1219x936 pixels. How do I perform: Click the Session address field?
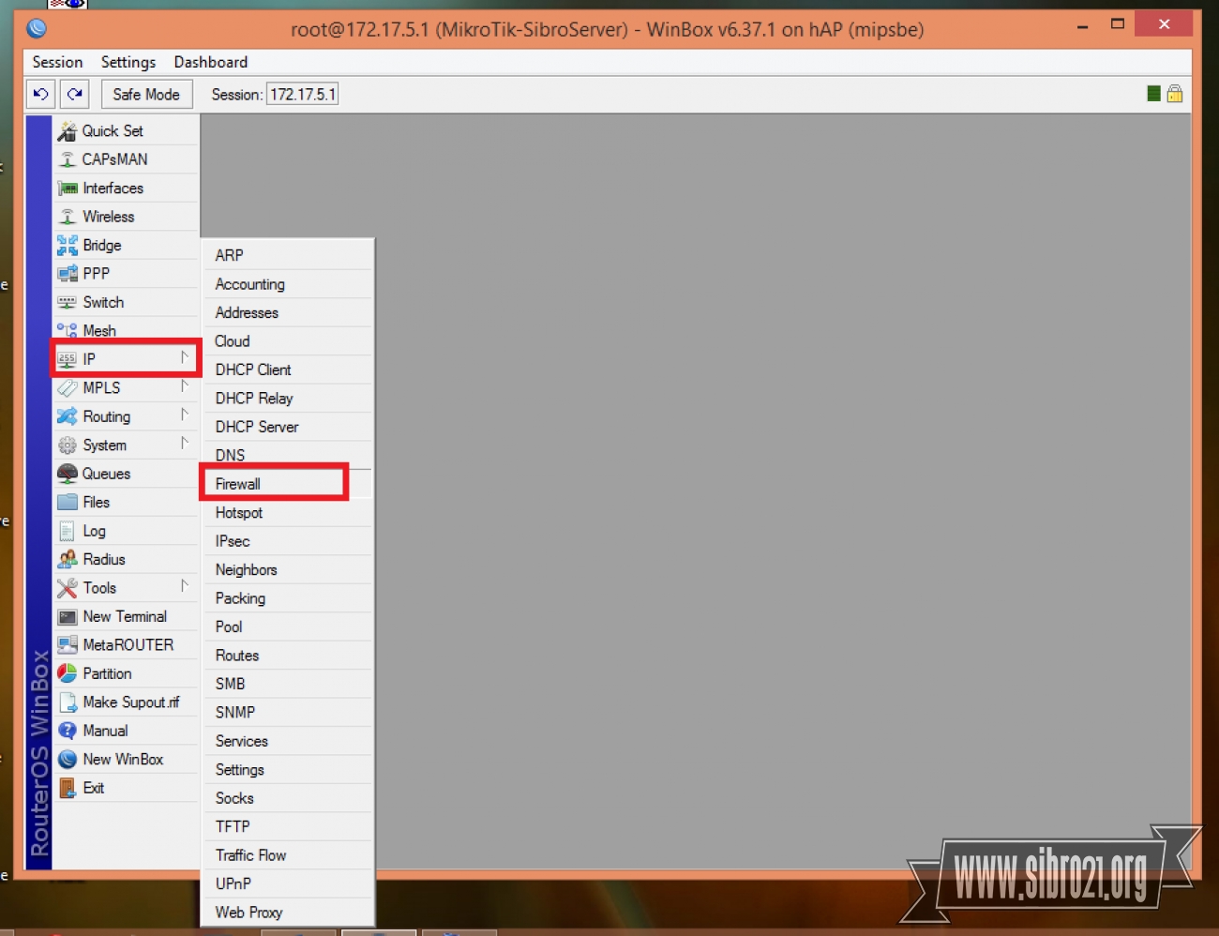[x=302, y=95]
